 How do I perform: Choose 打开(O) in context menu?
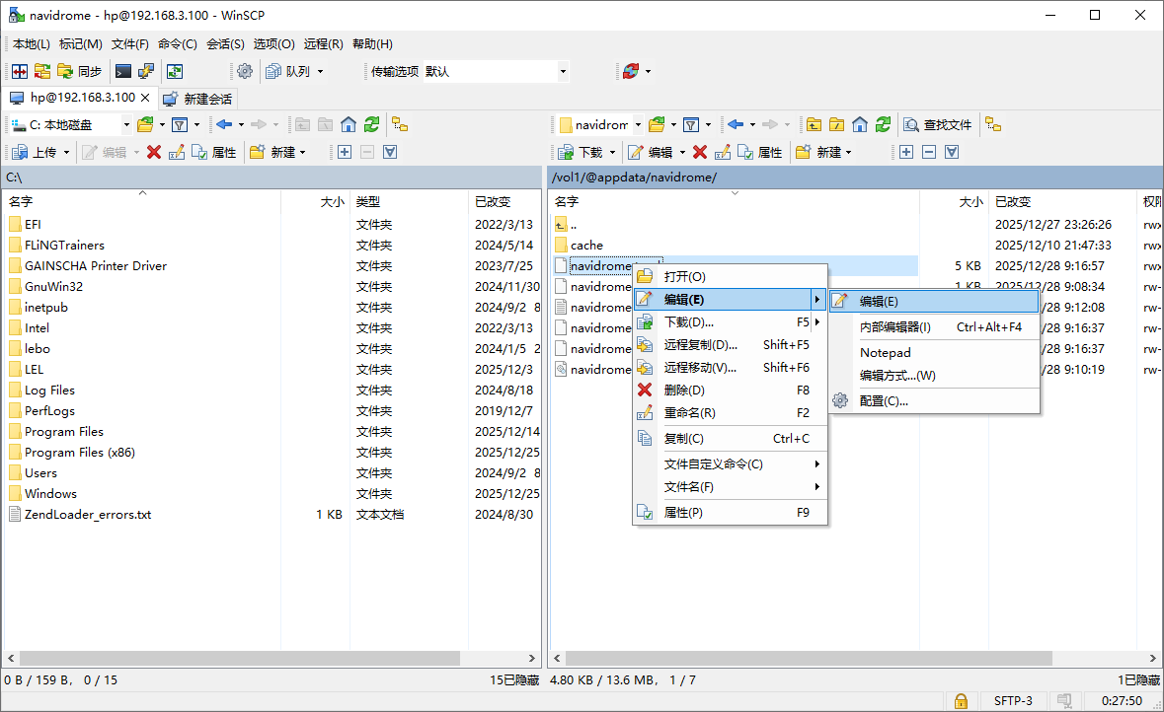[x=730, y=277]
